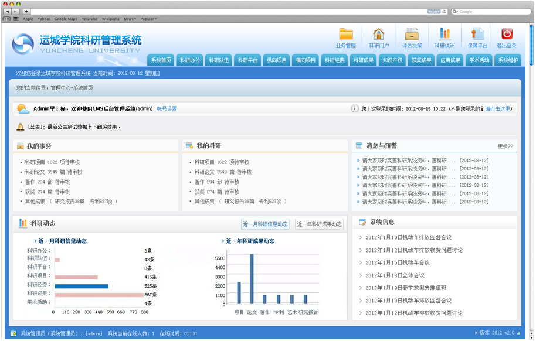Select the 系统维护 tab
Screen dimensions: 536x341
tap(508, 60)
